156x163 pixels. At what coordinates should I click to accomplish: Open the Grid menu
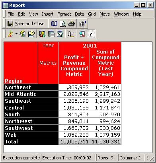point(92,14)
